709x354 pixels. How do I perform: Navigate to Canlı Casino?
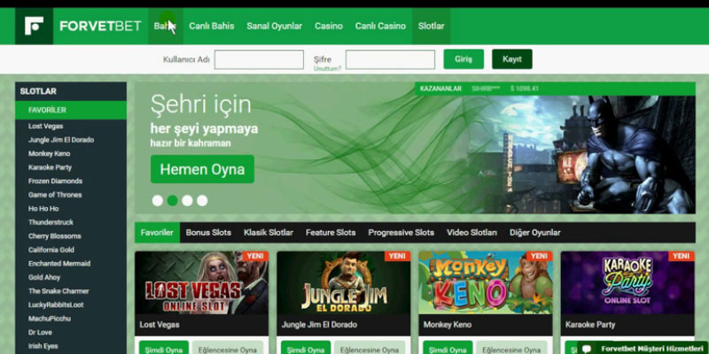pos(380,26)
